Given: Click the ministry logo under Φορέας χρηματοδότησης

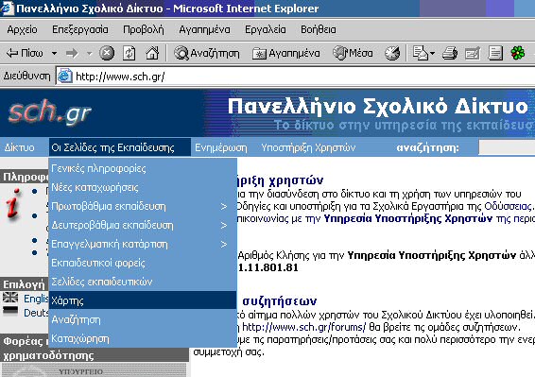Looking at the screenshot, I should tap(95, 370).
